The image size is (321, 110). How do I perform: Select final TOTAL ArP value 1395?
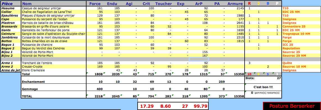[x=204, y=96]
